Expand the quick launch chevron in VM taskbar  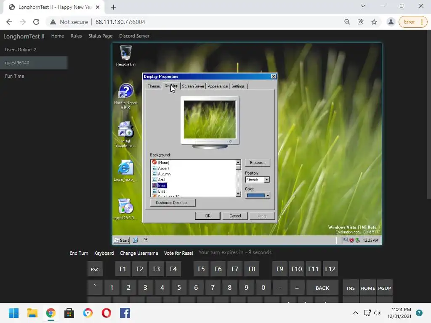pyautogui.click(x=145, y=239)
